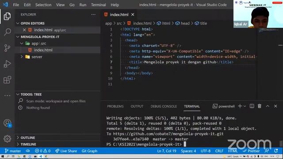Open feedback icon in status bar
Image resolution: width=283 pixels, height=159 pixels.
tap(267, 151)
